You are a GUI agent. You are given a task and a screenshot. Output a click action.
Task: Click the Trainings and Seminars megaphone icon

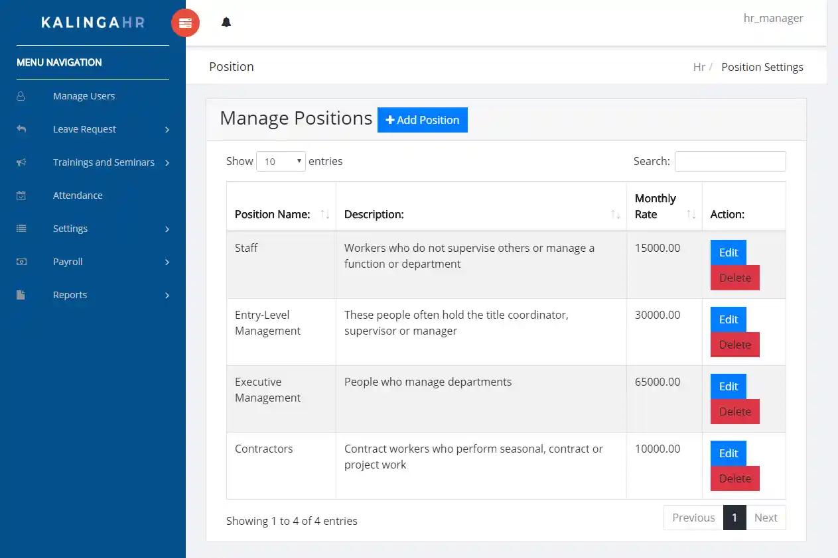pos(21,162)
